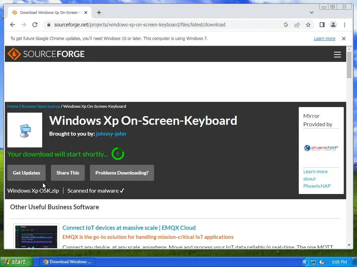Click the Scanned for malware text
The width and height of the screenshot is (357, 267).
click(96, 191)
